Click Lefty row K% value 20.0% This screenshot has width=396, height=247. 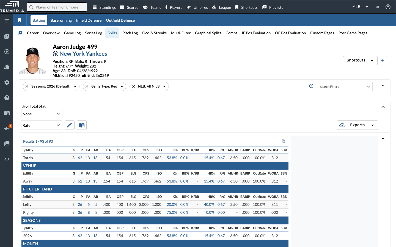click(x=172, y=204)
